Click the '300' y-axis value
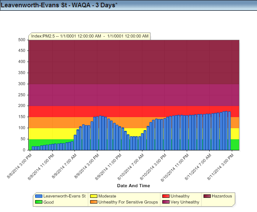 tap(22, 84)
